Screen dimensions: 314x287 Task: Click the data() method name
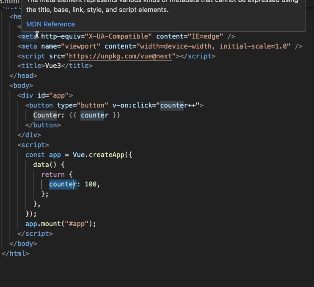click(41, 165)
